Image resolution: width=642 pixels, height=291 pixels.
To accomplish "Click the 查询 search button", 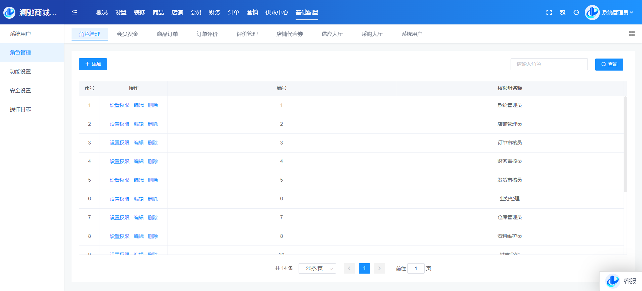I will click(x=609, y=64).
